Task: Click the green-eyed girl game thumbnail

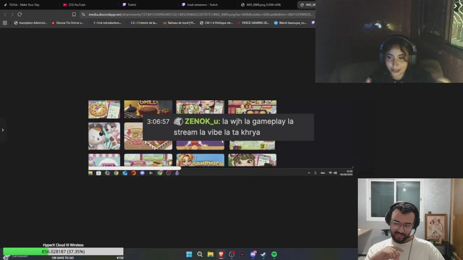Action: 252,160
